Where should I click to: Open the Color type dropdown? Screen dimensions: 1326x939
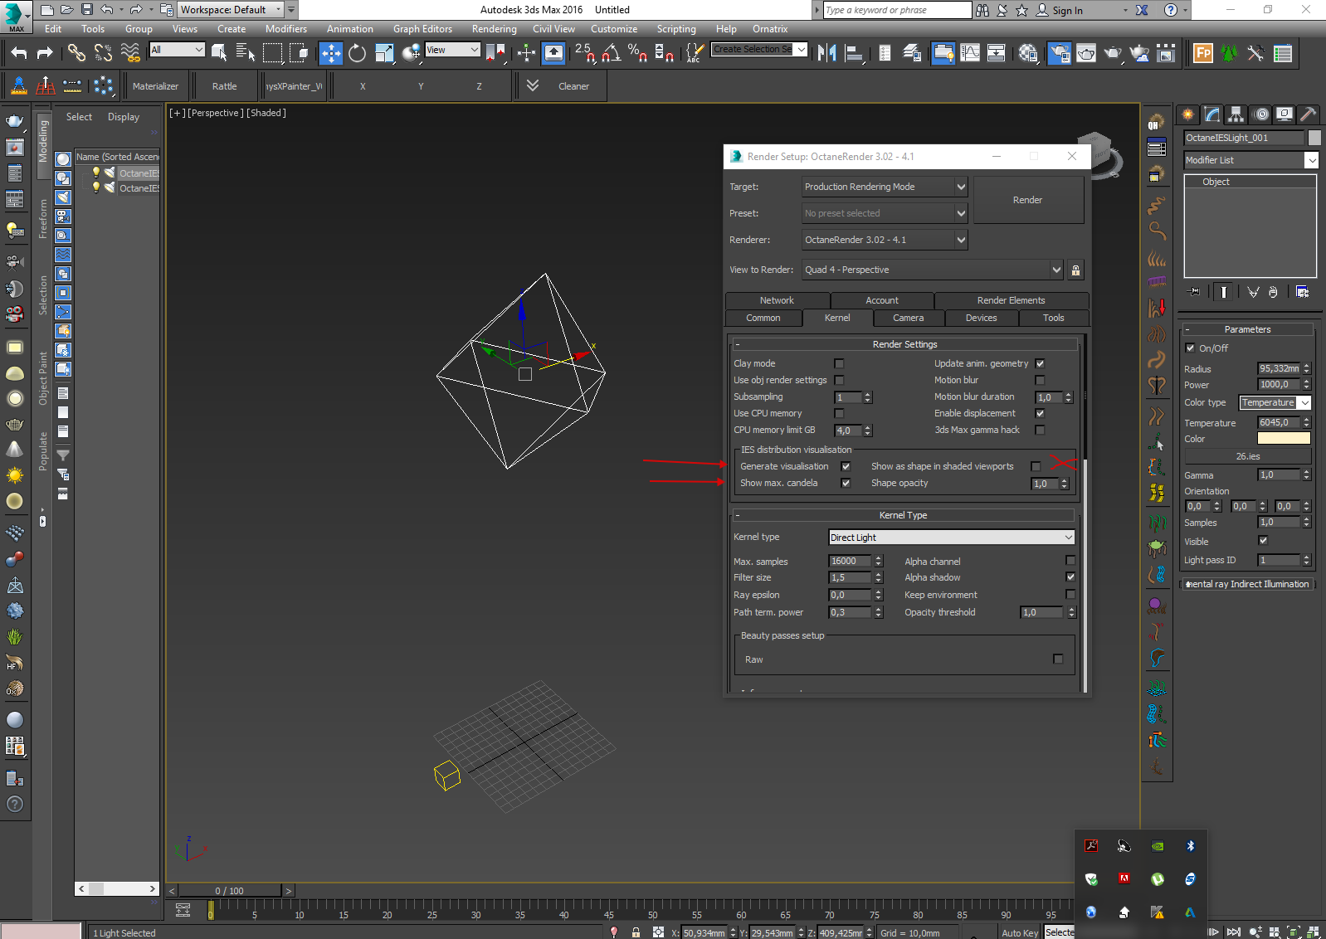point(1275,402)
